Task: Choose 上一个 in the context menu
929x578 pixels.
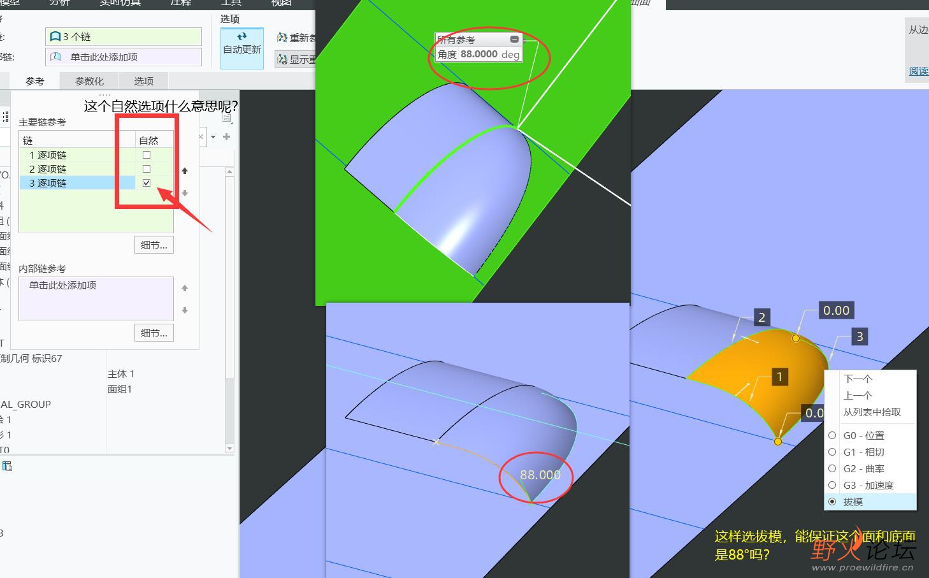Action: 858,395
